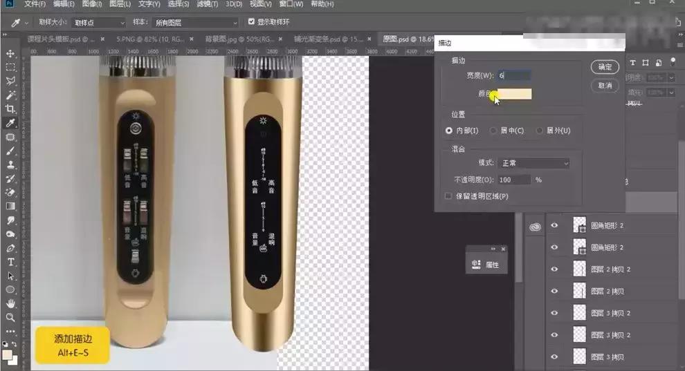The image size is (685, 371).
Task: Select the Brush tool
Action: pos(10,151)
